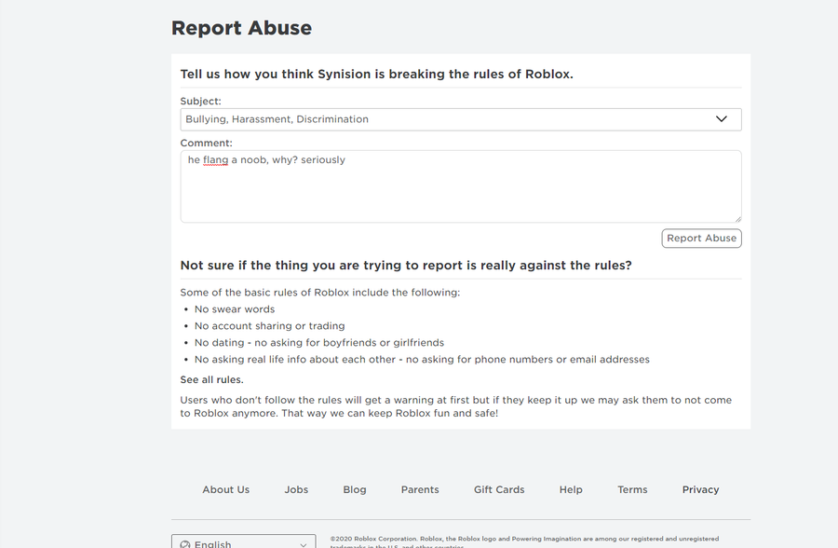Click the Comment text area
Viewport: 838px width, 548px height.
tap(461, 186)
